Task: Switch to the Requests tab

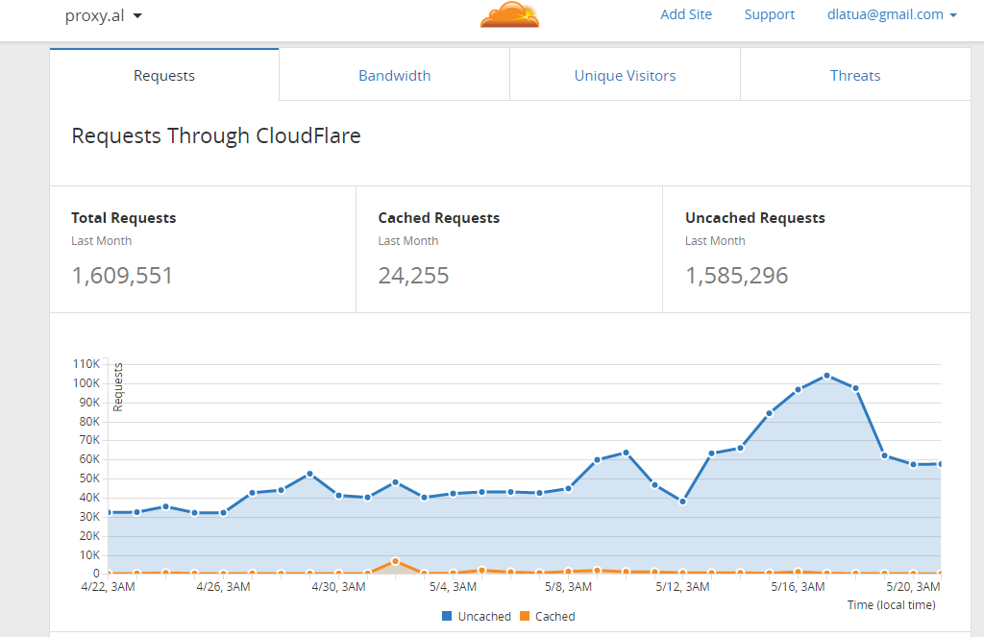Action: 164,76
